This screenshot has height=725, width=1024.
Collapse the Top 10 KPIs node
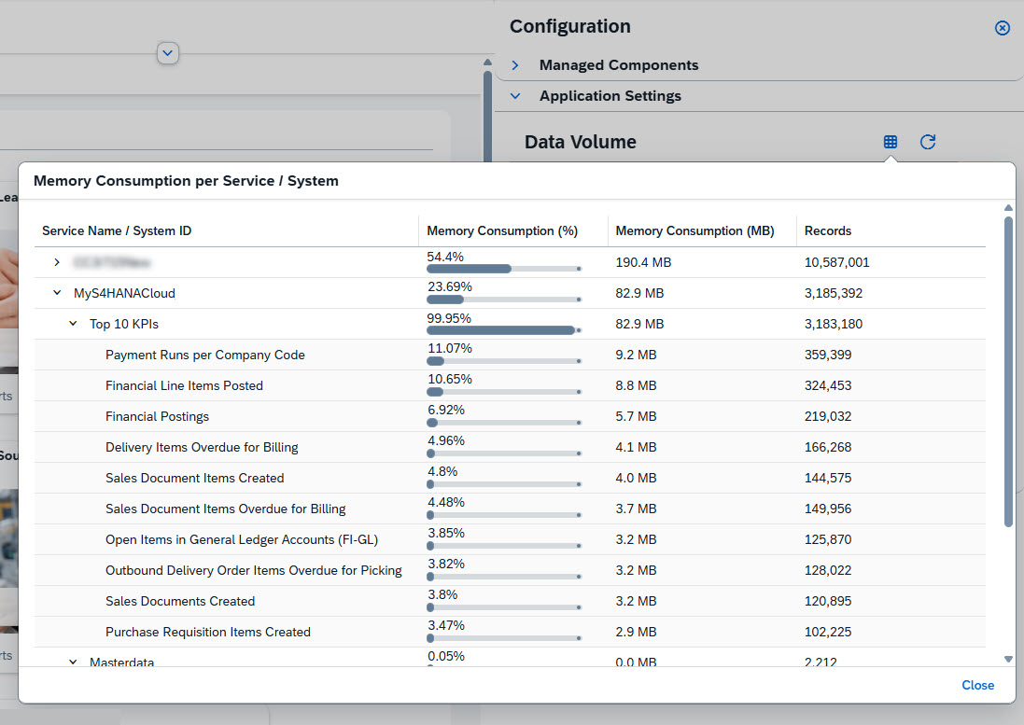point(73,324)
